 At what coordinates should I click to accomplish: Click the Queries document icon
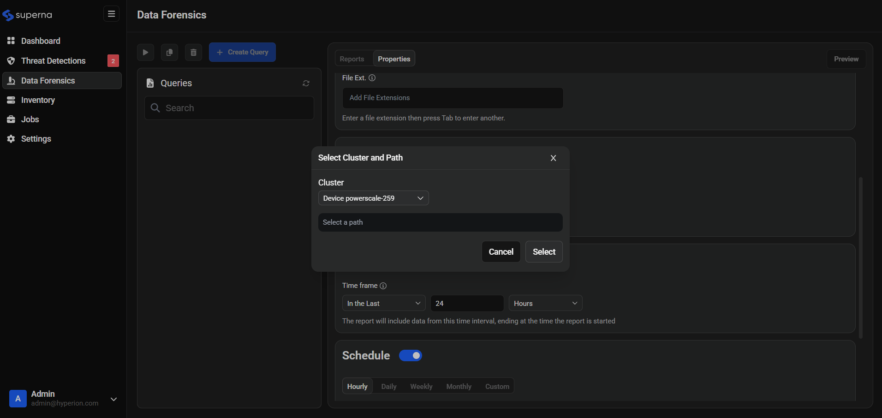click(x=150, y=83)
